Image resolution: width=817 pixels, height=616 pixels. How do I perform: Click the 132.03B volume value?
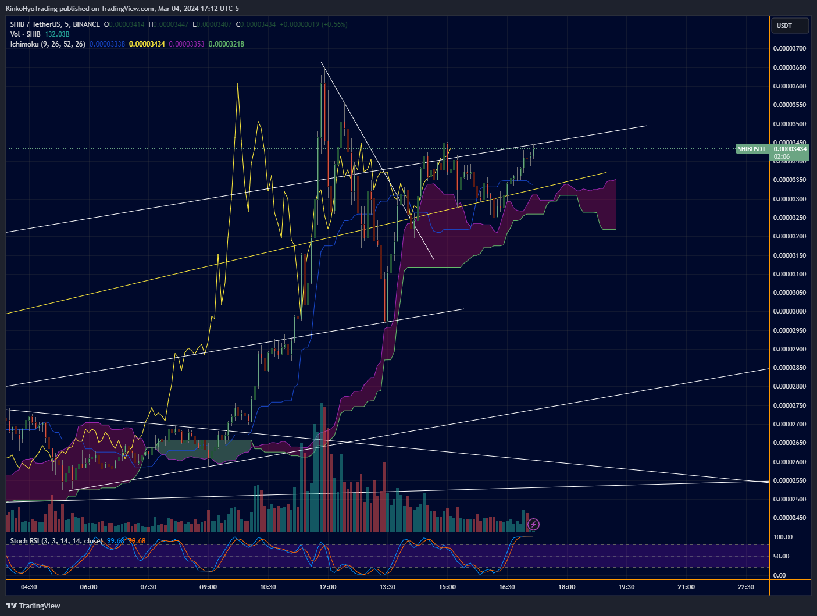tap(57, 34)
